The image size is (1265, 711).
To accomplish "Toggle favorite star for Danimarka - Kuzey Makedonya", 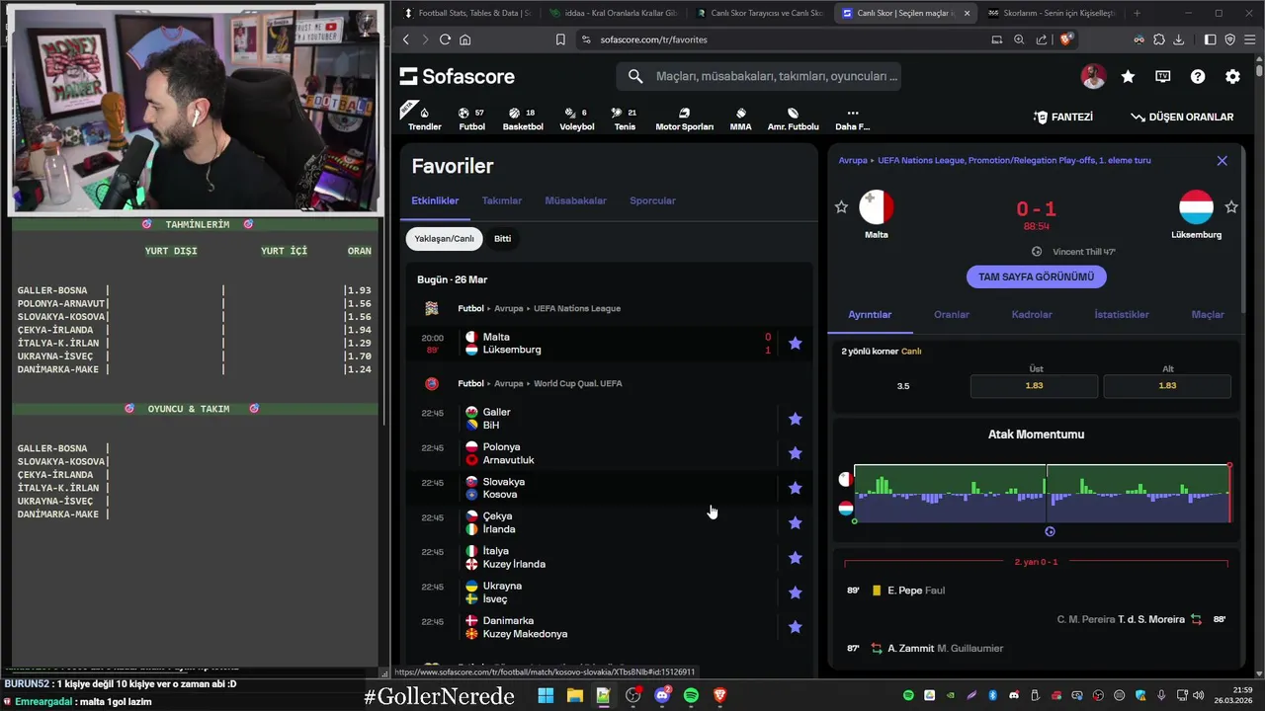I will click(795, 627).
